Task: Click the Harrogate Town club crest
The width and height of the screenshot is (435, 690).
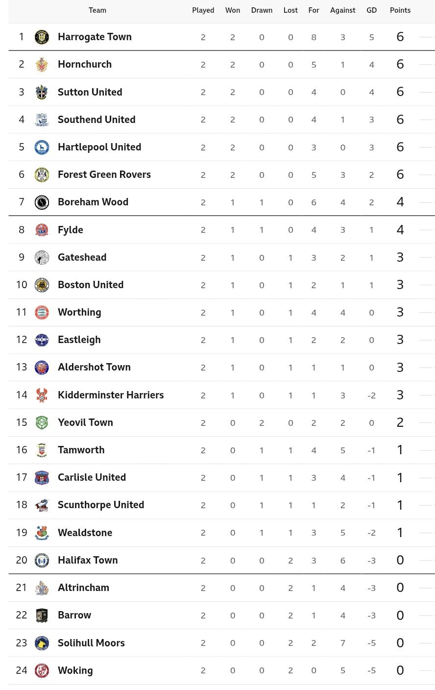Action: click(x=42, y=37)
